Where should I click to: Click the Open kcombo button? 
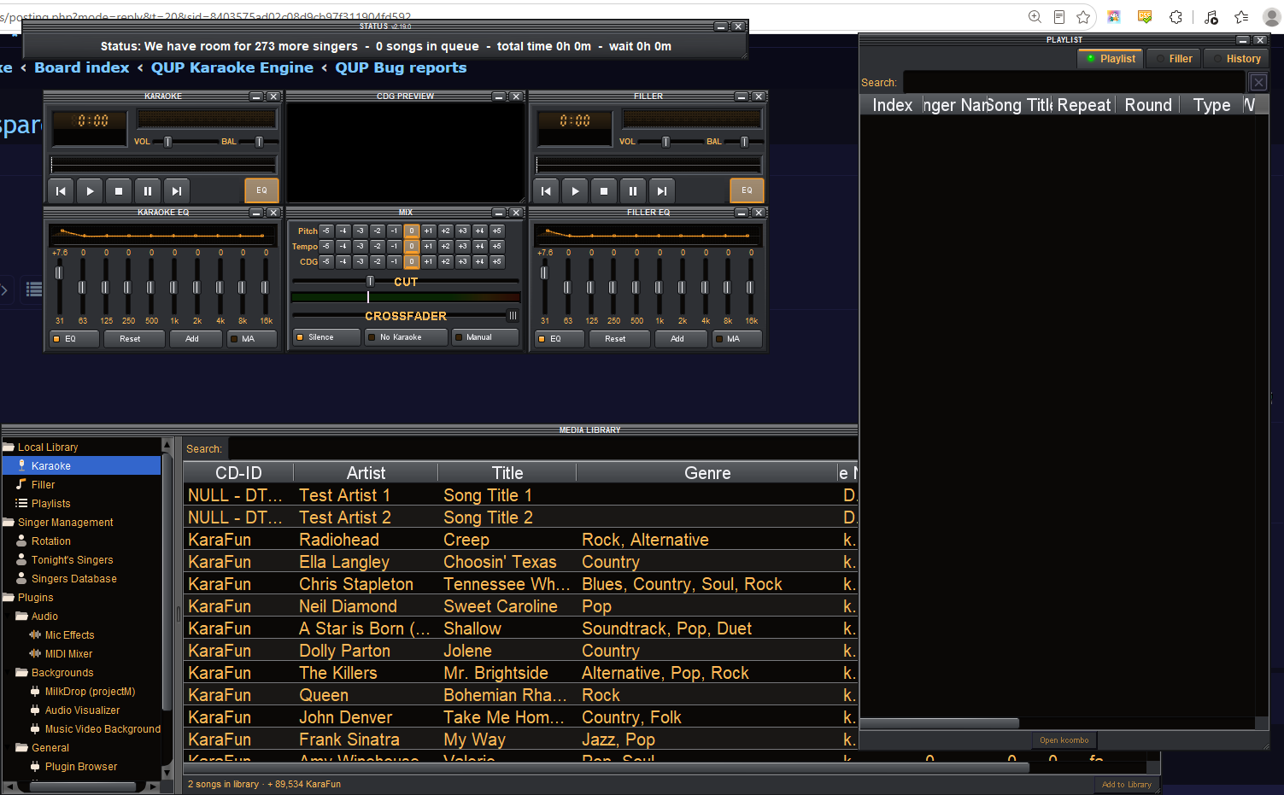[x=1064, y=740]
